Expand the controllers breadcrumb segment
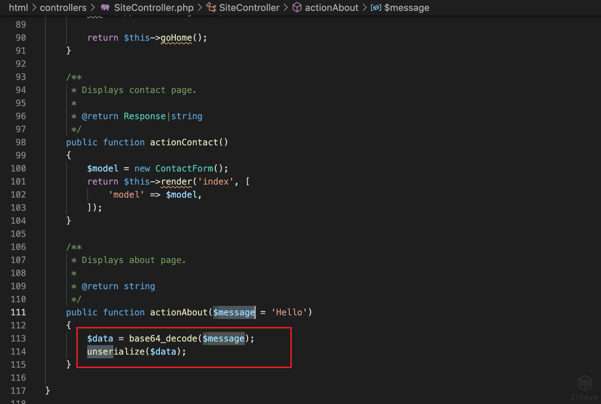Screen dimensions: 601x404 (x=63, y=8)
